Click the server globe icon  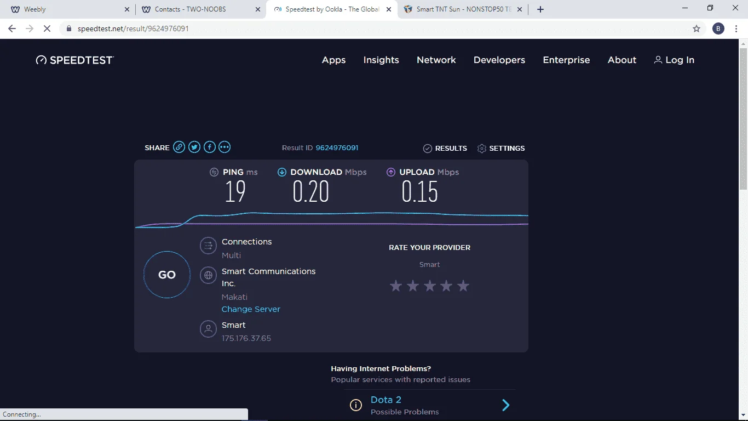208,275
